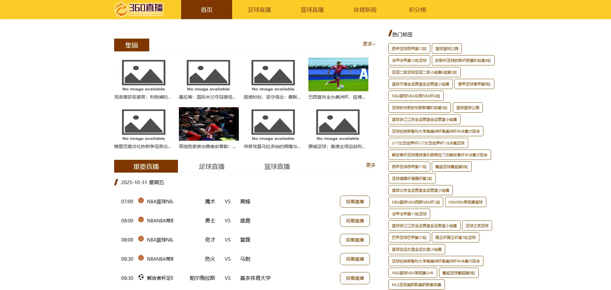Open article link 克洛普获奖感言
Viewport: 611px width, 290px height.
click(x=143, y=97)
